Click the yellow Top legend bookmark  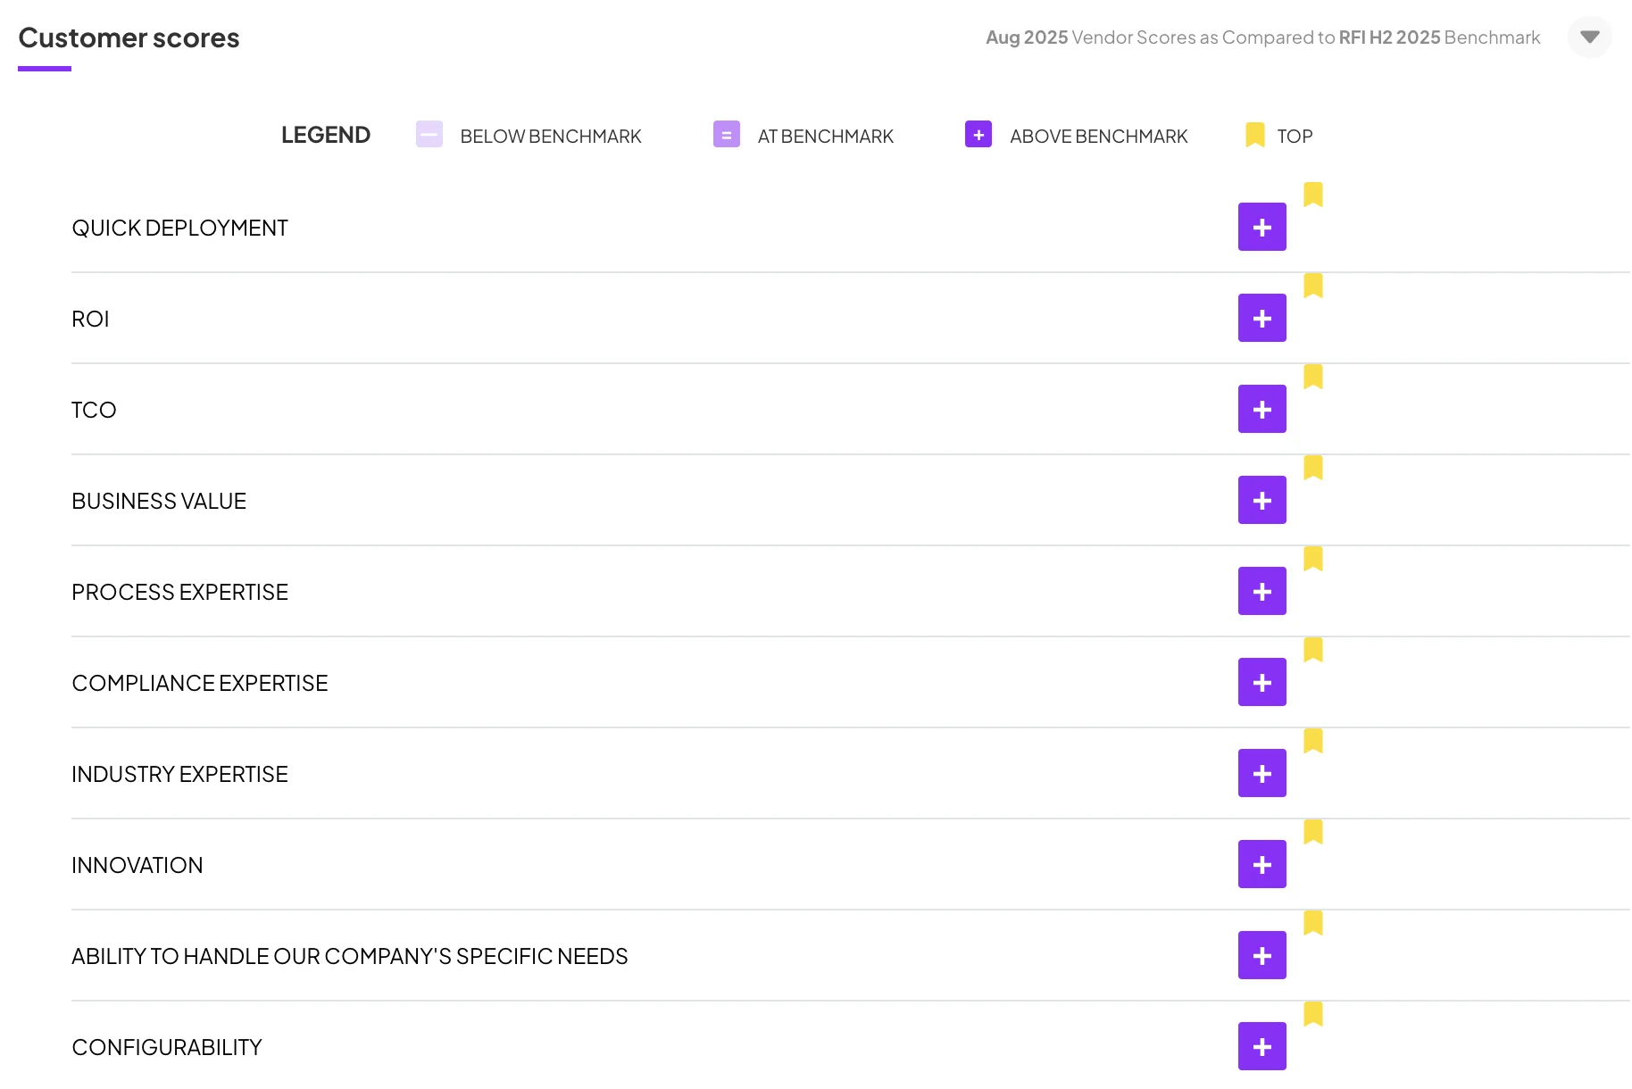pyautogui.click(x=1254, y=135)
